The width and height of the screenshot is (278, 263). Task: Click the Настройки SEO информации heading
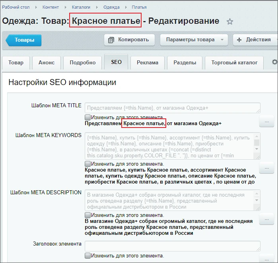pyautogui.click(x=62, y=82)
